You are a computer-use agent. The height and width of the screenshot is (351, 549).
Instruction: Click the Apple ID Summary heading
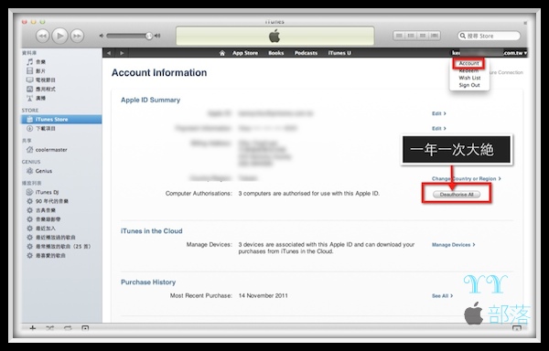tap(151, 100)
